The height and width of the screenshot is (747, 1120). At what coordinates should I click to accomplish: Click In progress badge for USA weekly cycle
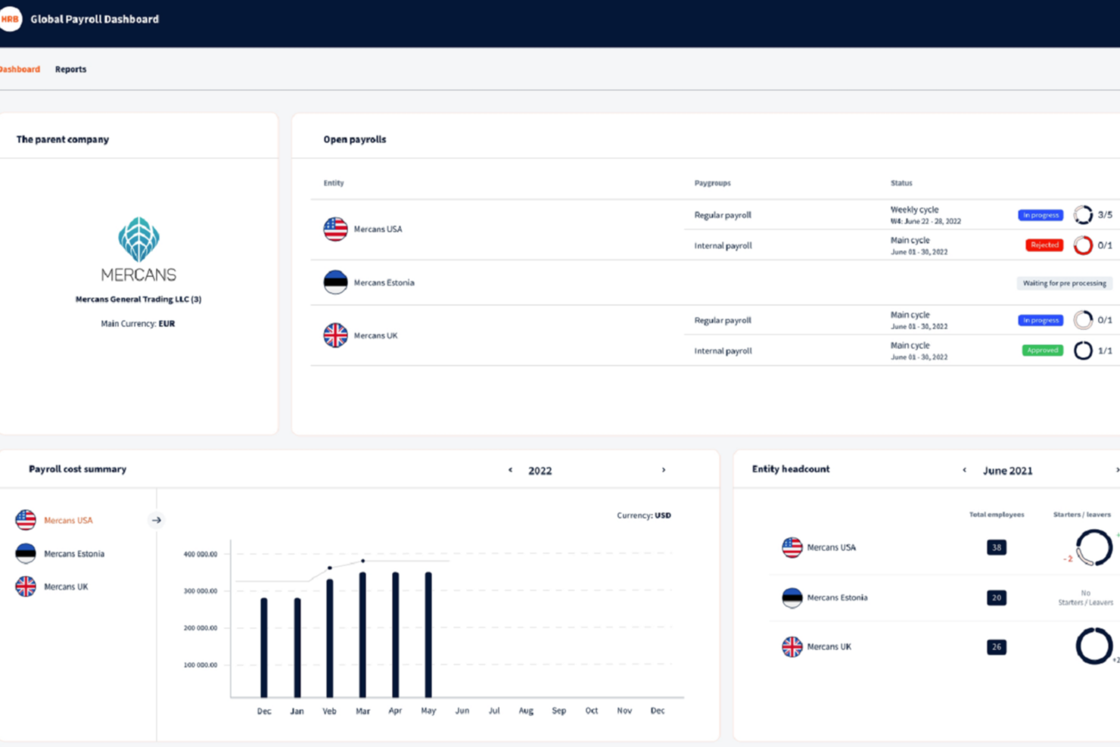point(1041,215)
